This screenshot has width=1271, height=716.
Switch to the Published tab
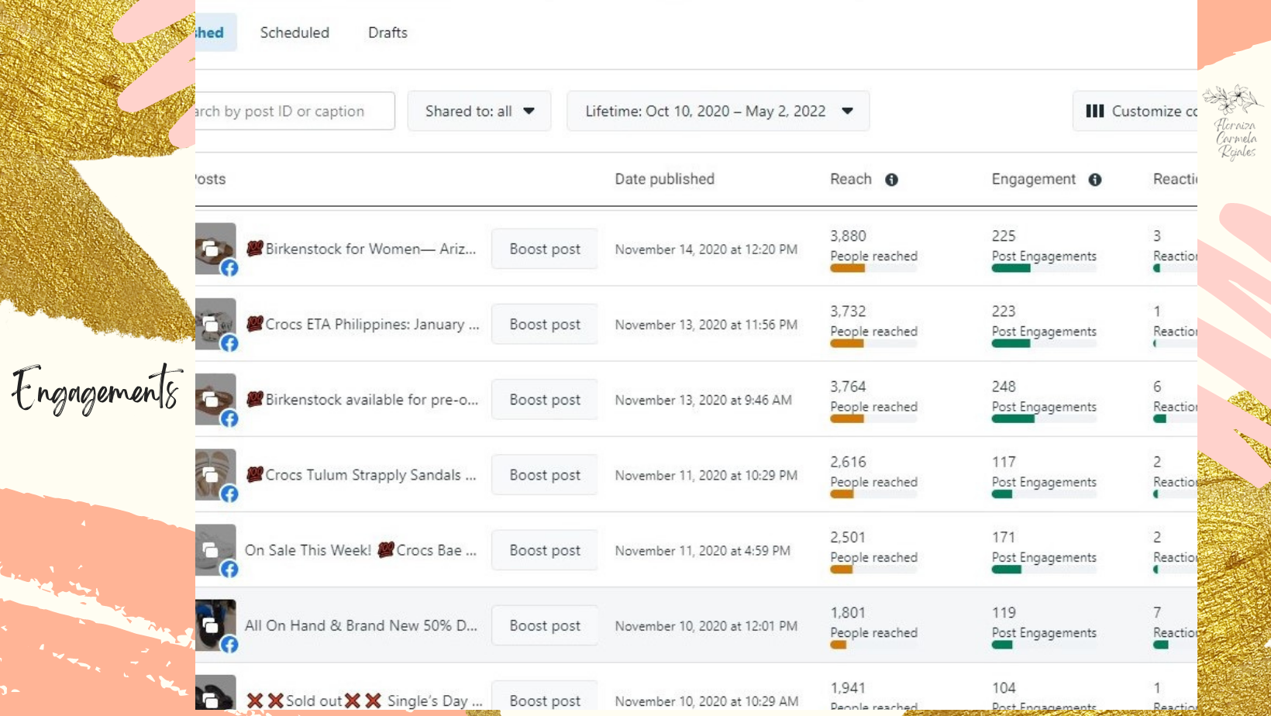pyautogui.click(x=215, y=33)
